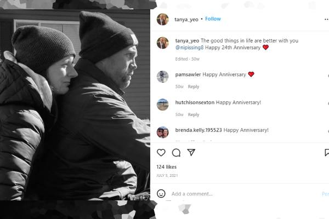Open the hutchisonsexton username link
Image resolution: width=329 pixels, height=219 pixels.
(x=195, y=102)
